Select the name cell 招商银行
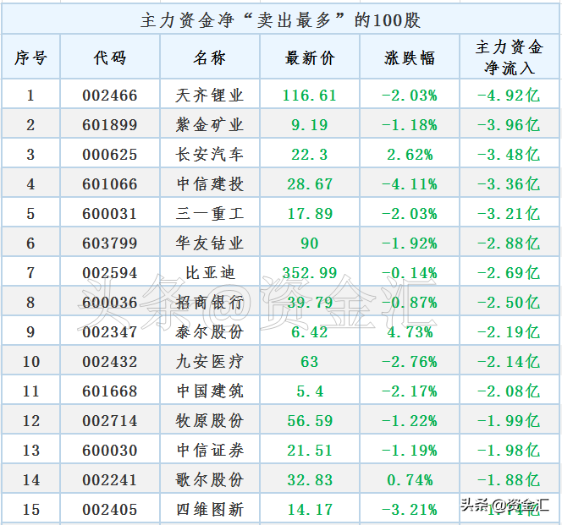562x525 pixels. point(210,303)
